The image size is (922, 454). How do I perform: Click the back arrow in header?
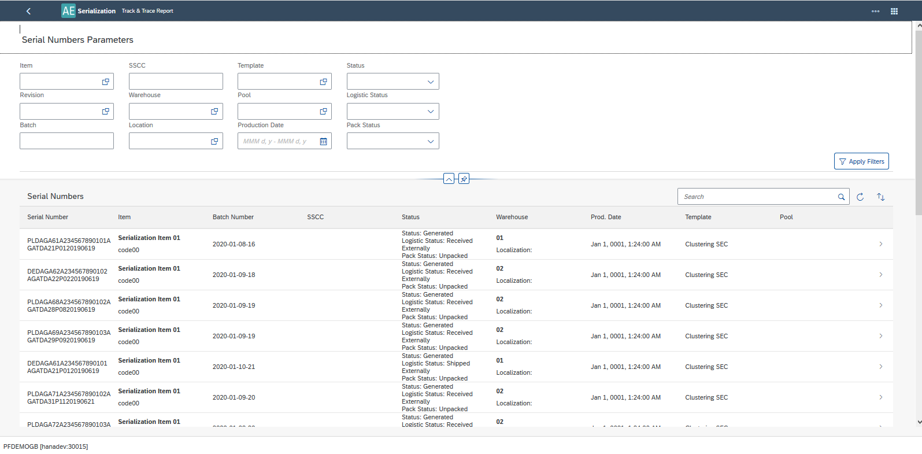29,11
